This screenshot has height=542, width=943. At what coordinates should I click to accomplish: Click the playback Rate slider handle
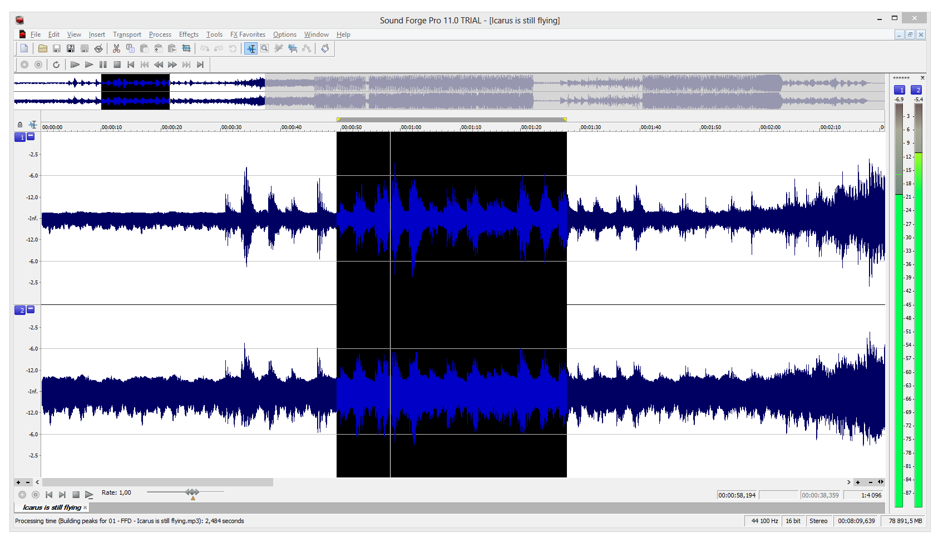coord(192,492)
